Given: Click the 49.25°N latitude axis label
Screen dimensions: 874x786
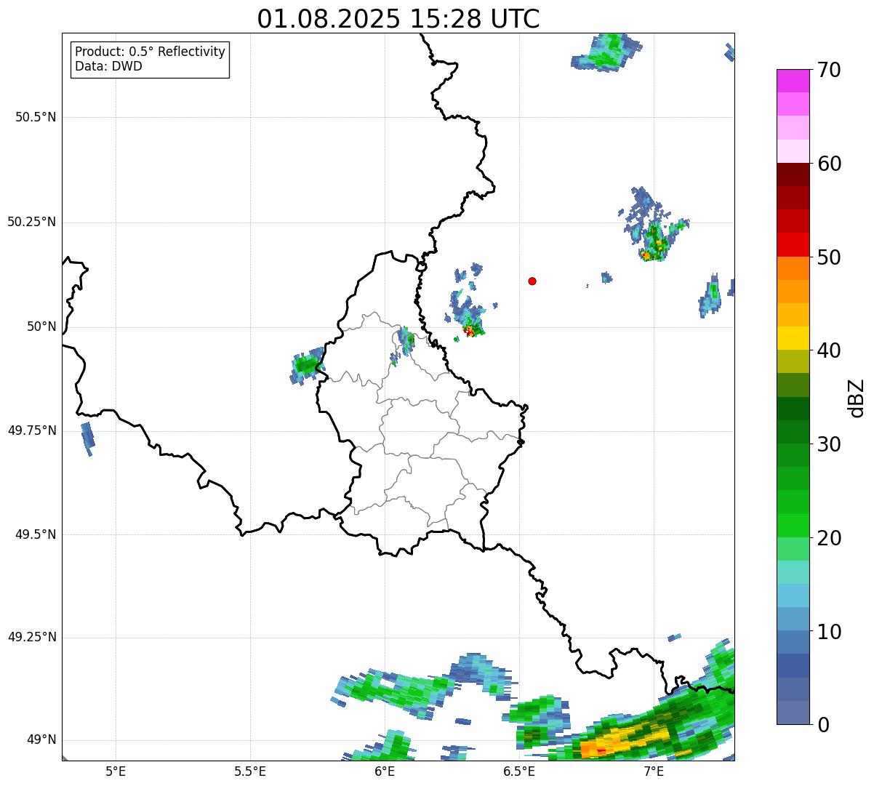Looking at the screenshot, I should tap(32, 638).
